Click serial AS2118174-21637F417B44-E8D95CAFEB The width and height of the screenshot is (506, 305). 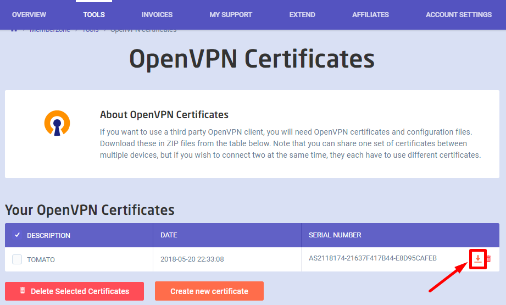click(x=372, y=258)
